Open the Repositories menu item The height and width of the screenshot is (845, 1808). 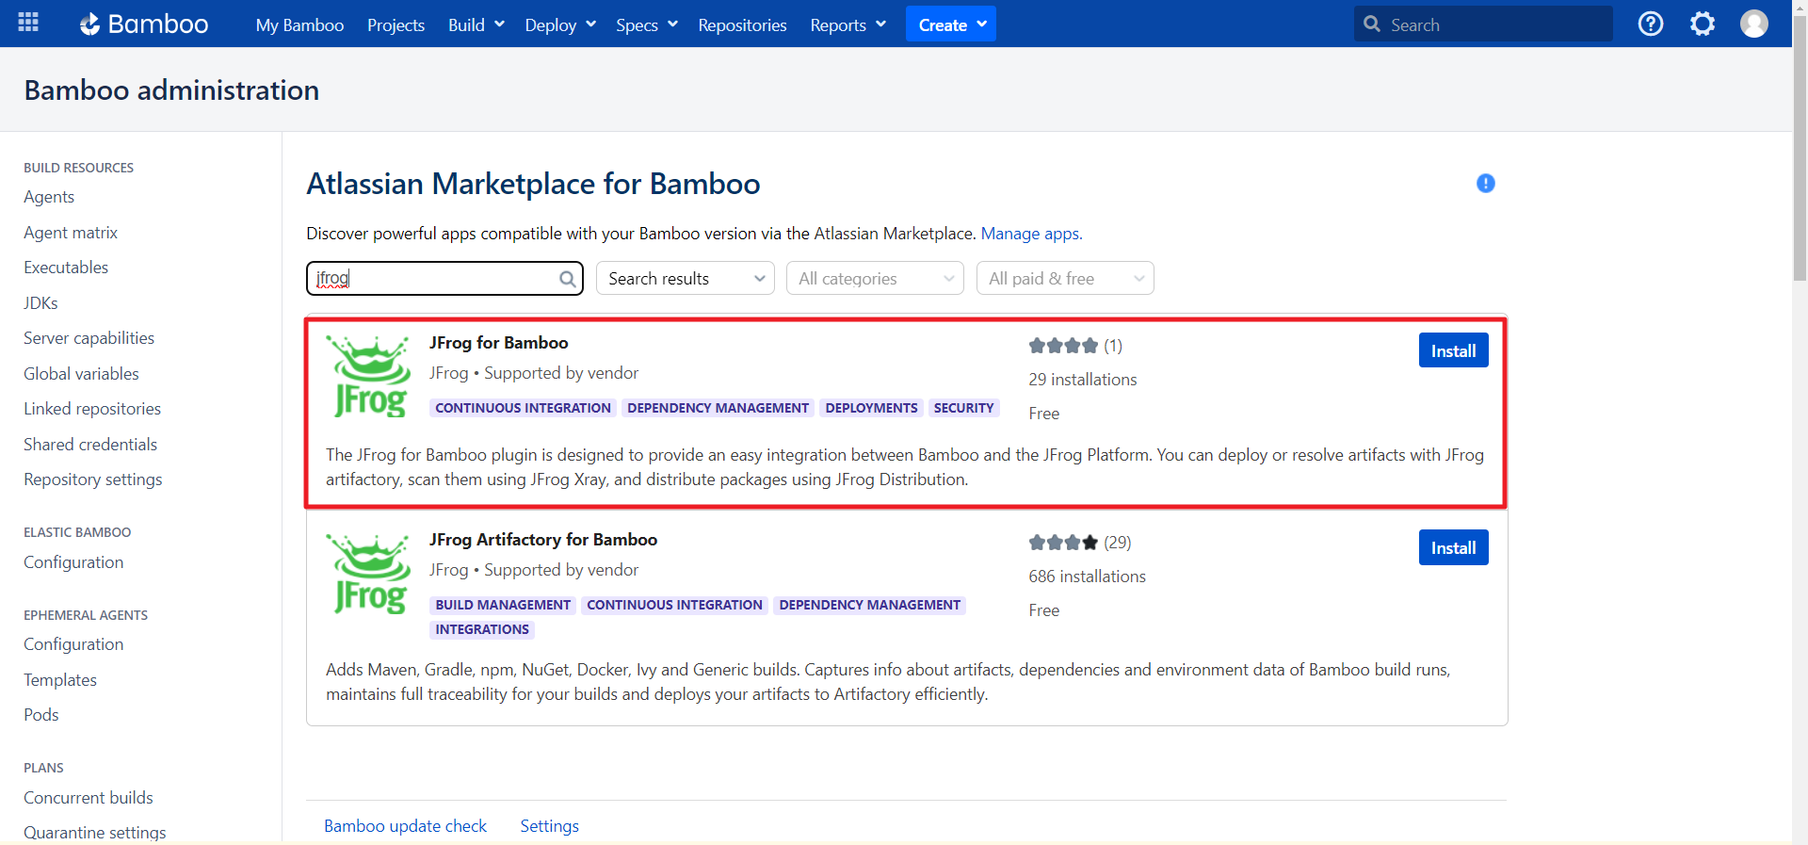[x=742, y=24]
